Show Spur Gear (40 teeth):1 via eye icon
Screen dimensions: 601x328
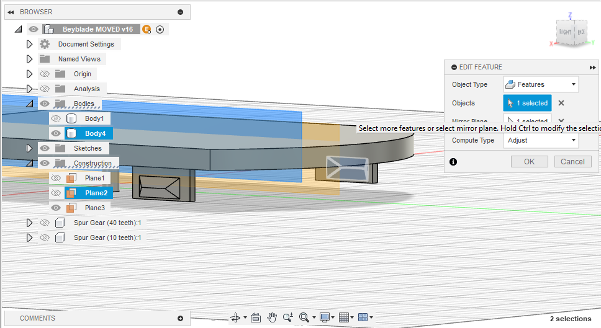45,223
